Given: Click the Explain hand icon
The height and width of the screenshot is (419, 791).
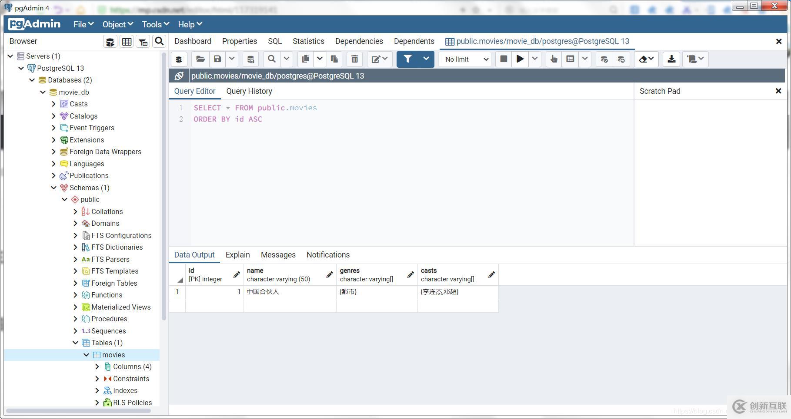Looking at the screenshot, I should point(554,59).
